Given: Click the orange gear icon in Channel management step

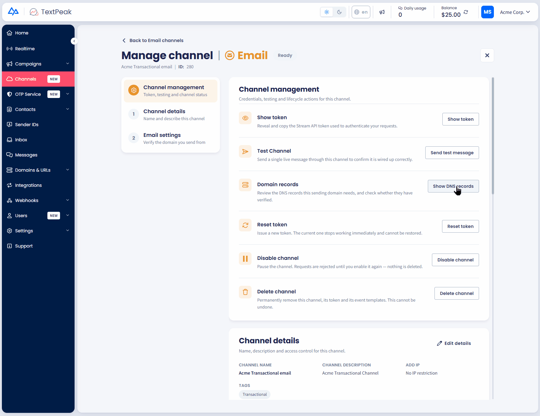Looking at the screenshot, I should coord(134,90).
